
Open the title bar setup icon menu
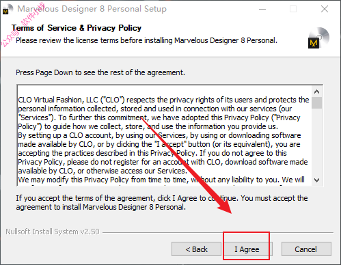coord(8,9)
